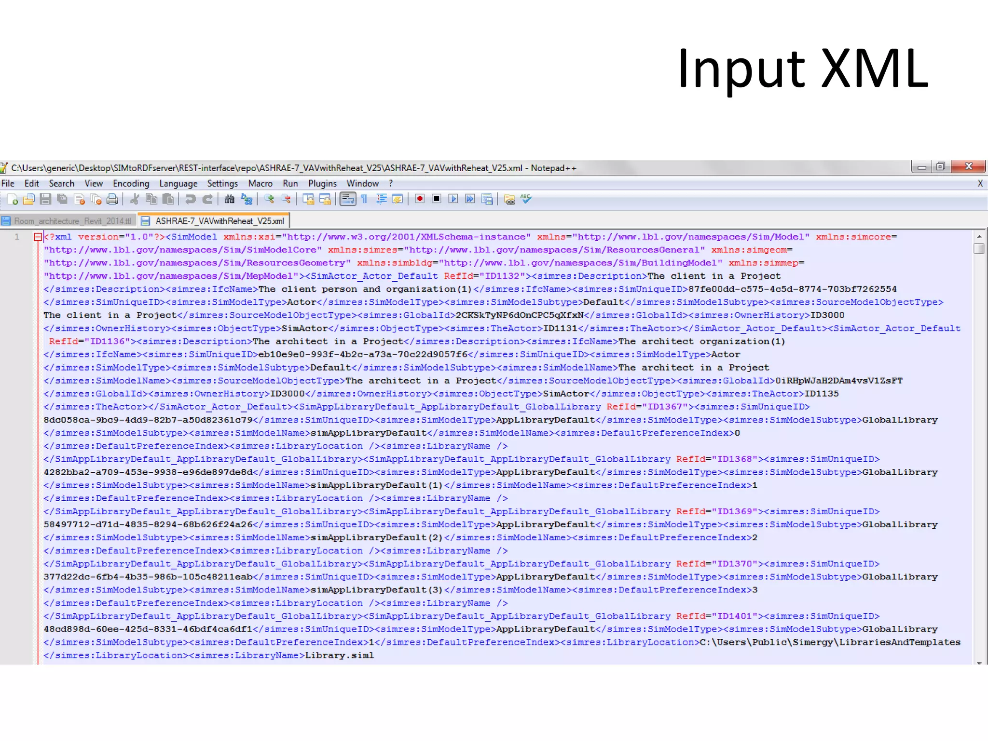Show all characters pilcrow icon
This screenshot has height=741, width=988.
[x=364, y=199]
